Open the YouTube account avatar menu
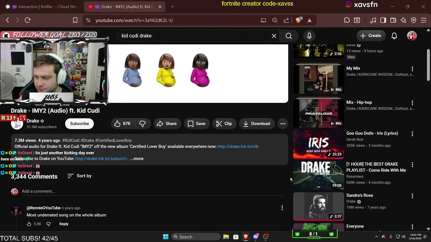Viewport: 431px width, 242px height. [412, 36]
